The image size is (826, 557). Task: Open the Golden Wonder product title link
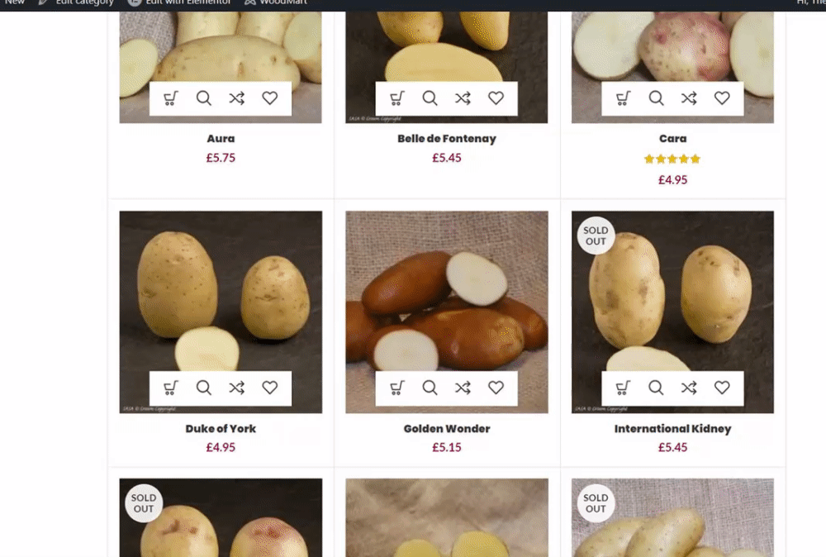pos(447,428)
